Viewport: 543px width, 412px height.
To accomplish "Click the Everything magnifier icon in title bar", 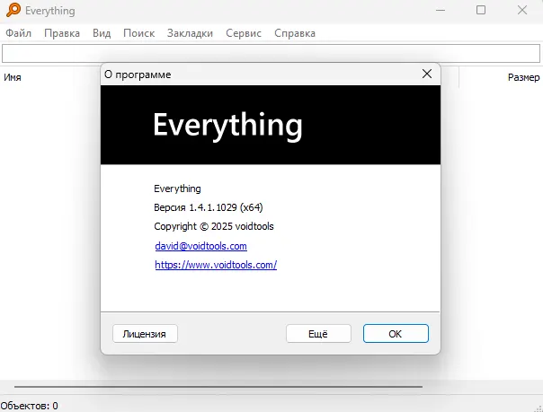I will (x=13, y=11).
